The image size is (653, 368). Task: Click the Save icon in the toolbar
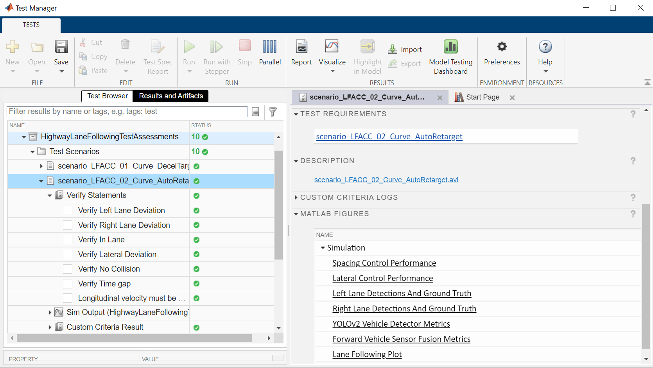coord(61,47)
